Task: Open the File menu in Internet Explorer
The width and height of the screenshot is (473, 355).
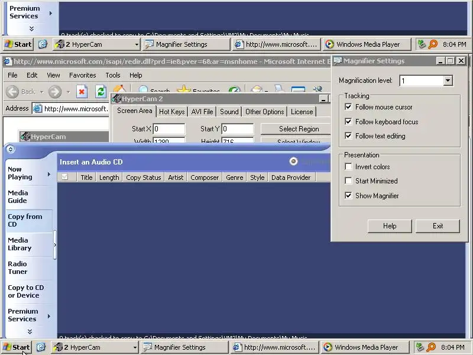Action: (12, 75)
